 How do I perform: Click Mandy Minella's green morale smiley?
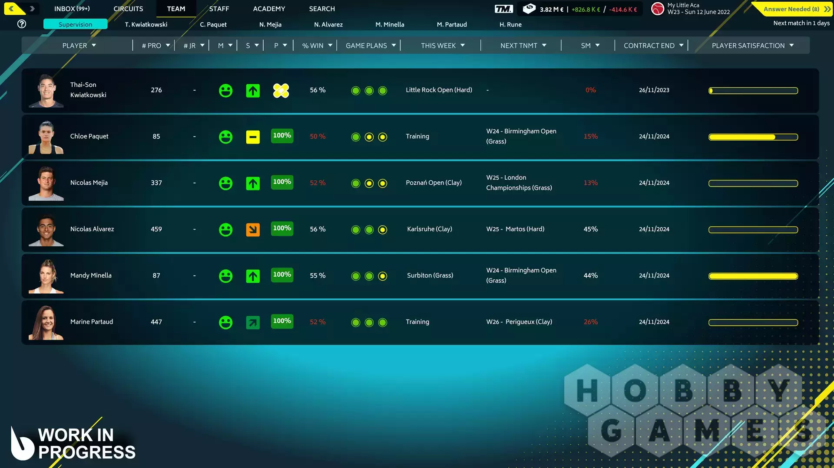click(225, 276)
